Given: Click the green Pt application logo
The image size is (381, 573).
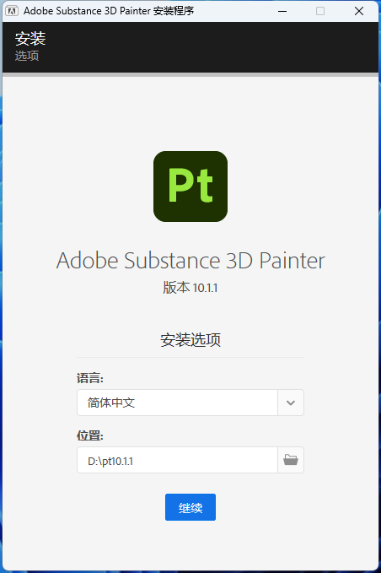Looking at the screenshot, I should 190,186.
